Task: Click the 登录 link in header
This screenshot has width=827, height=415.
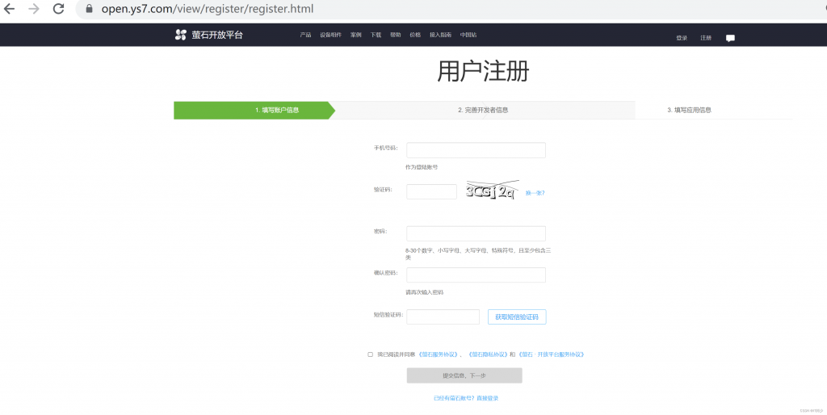Action: (x=682, y=38)
